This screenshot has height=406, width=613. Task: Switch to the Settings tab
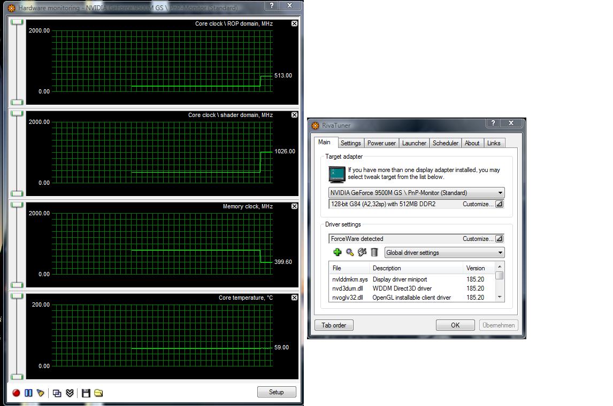click(351, 143)
